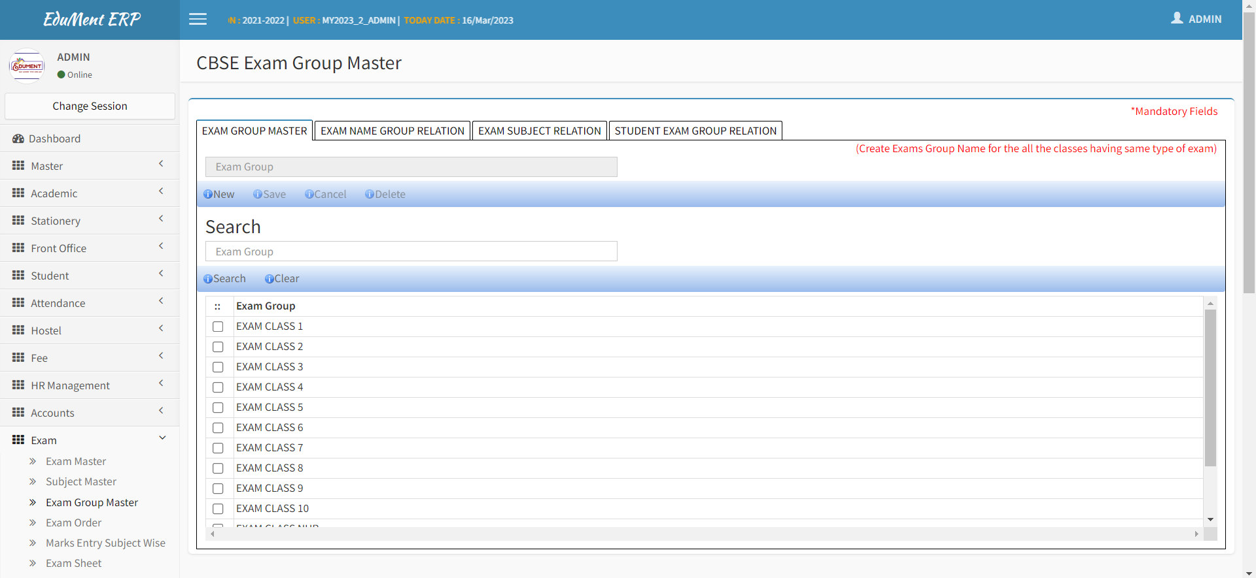Click the Delete icon button

click(x=370, y=195)
